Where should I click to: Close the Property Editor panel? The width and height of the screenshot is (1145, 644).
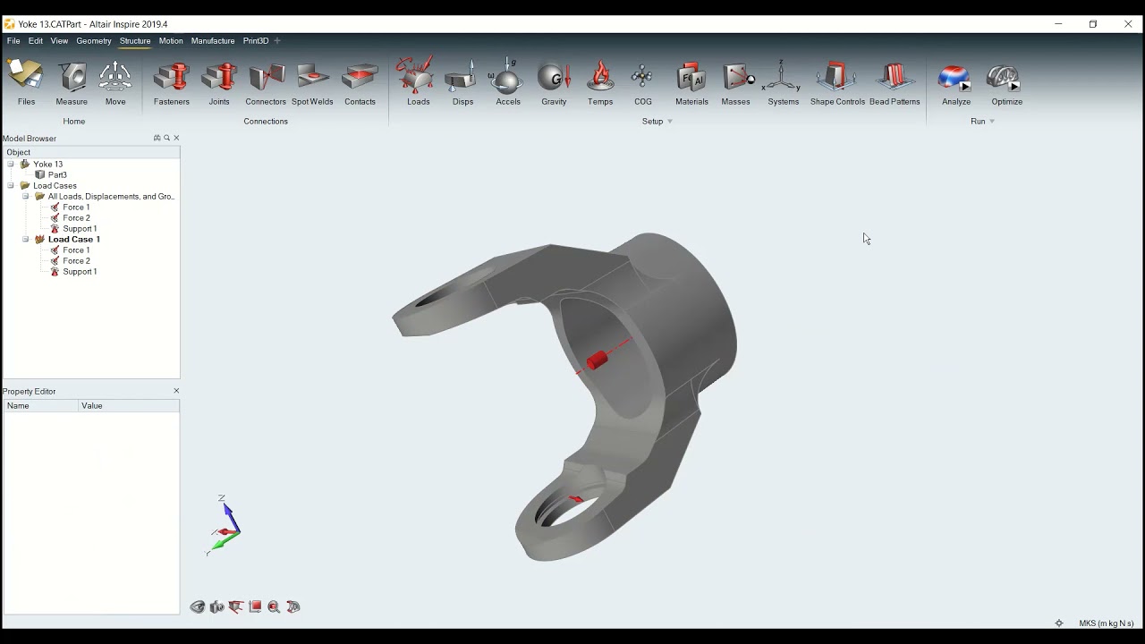[176, 391]
